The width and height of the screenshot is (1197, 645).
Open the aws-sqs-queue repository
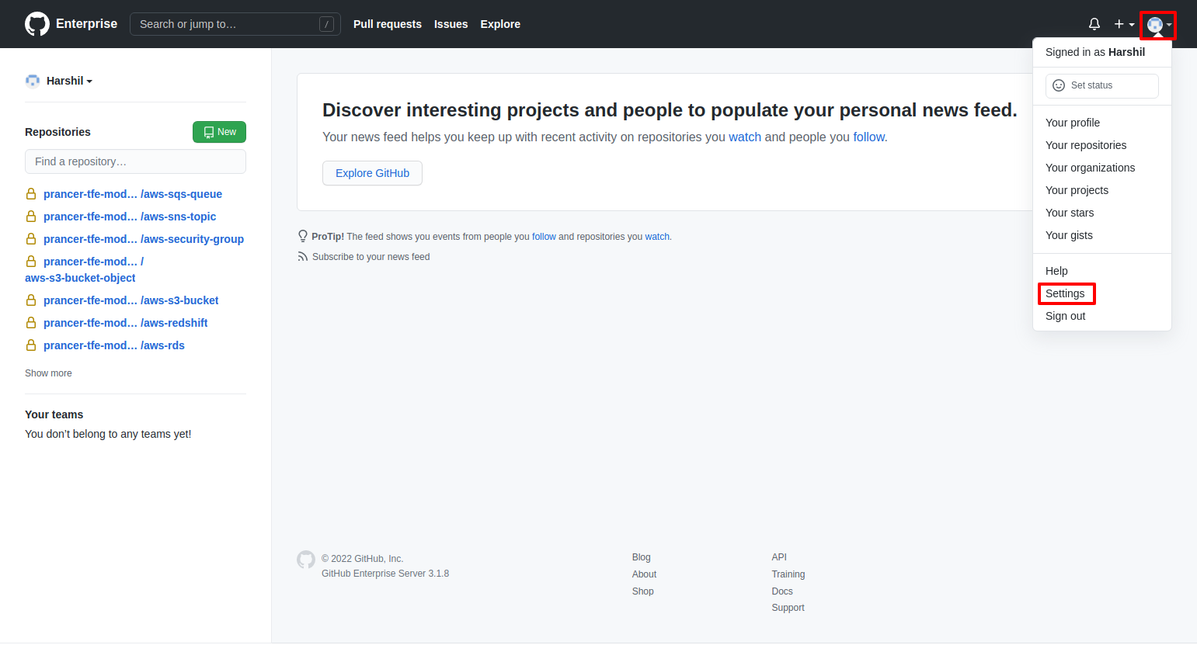coord(133,194)
